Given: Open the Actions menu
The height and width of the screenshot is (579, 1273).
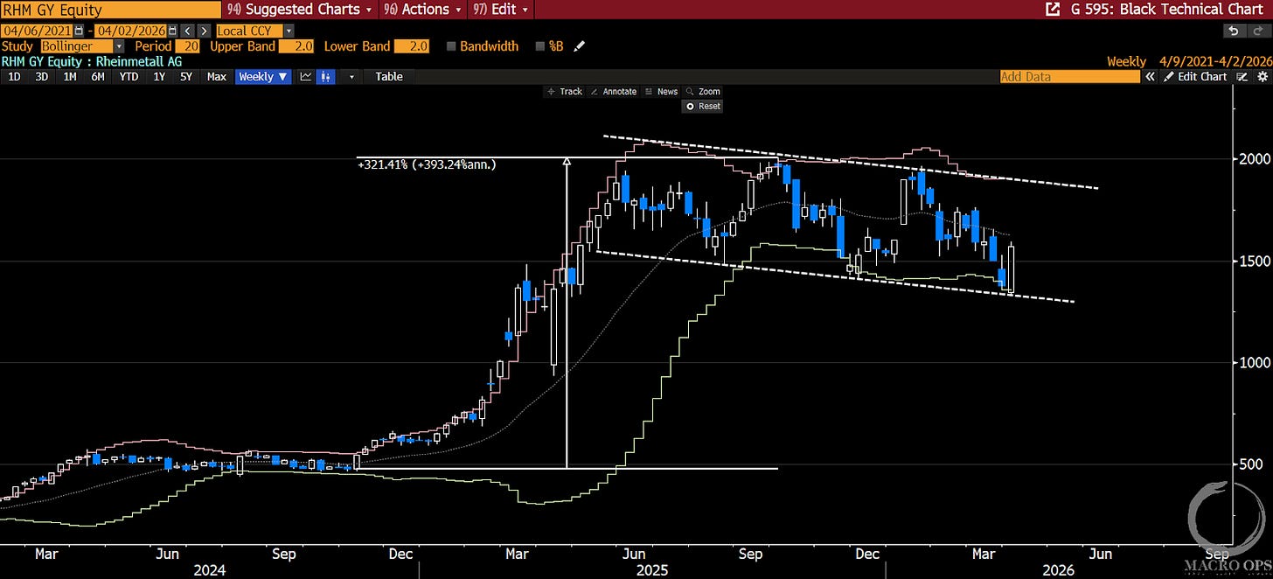Looking at the screenshot, I should point(424,10).
